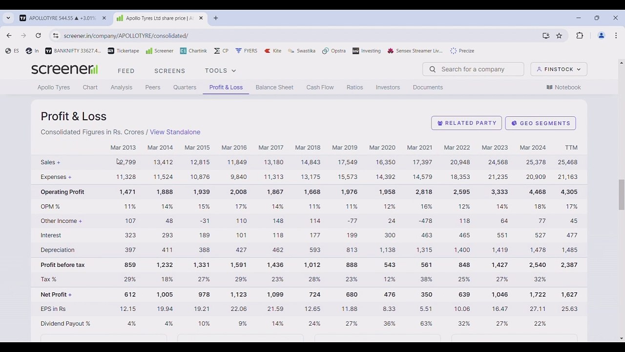Open the Swastika bookmark
Screen dimensions: 625x352
302,51
